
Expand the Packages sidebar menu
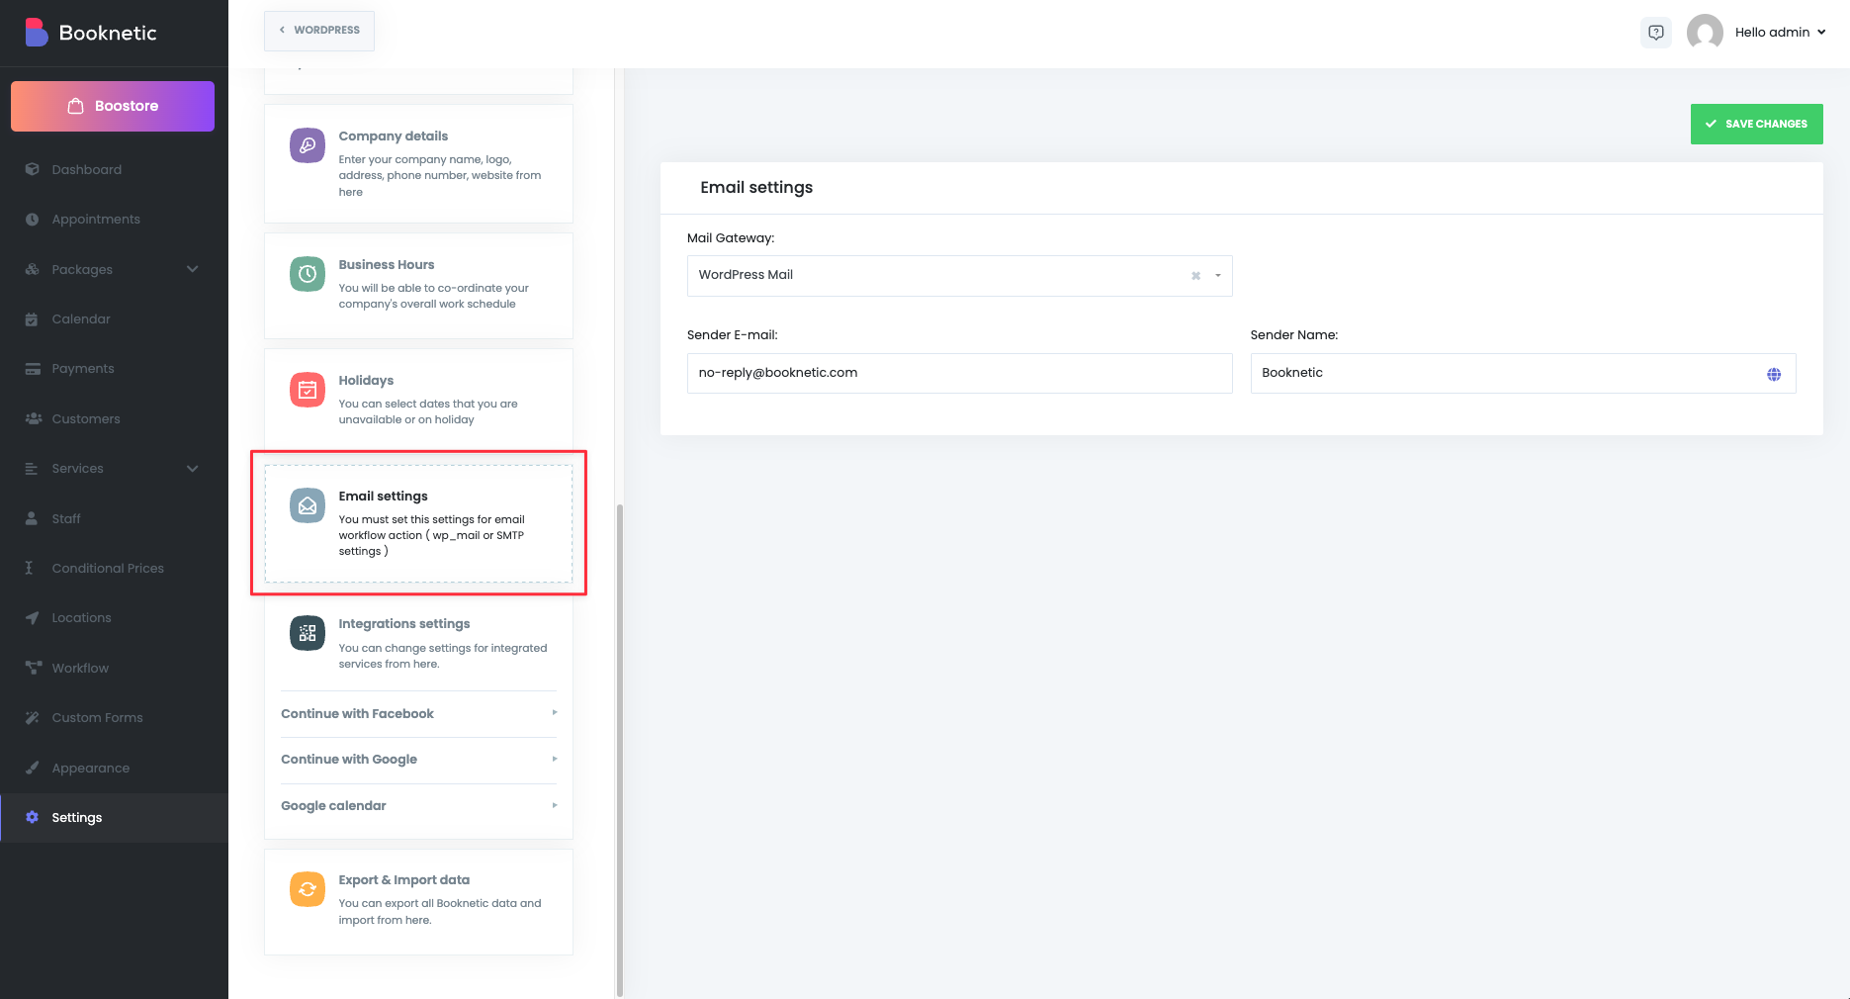(x=193, y=269)
